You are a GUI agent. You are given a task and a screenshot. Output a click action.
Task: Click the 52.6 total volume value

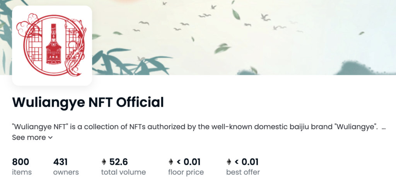pos(118,162)
